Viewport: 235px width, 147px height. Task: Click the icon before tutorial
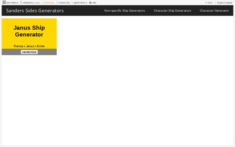[x=42, y=3]
